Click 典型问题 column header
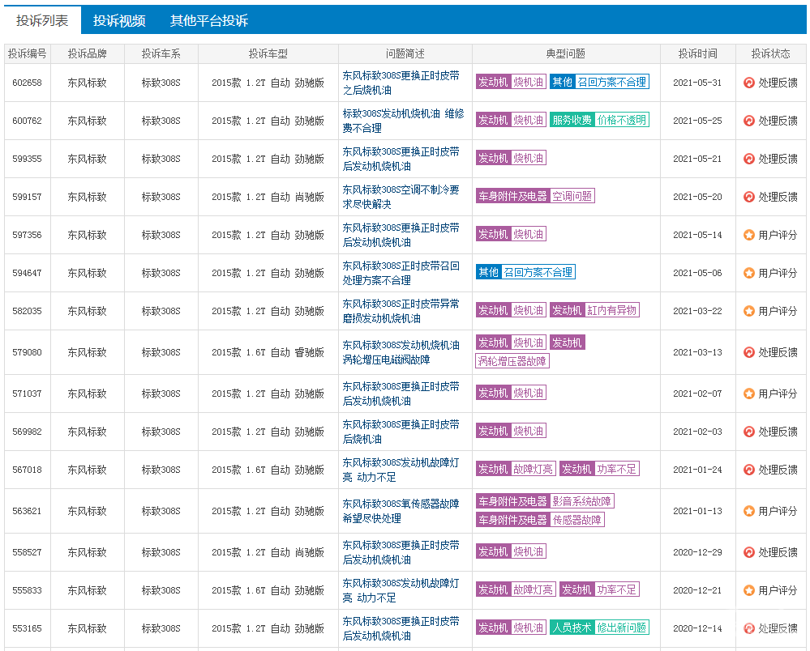Image resolution: width=810 pixels, height=651 pixels. [x=566, y=53]
